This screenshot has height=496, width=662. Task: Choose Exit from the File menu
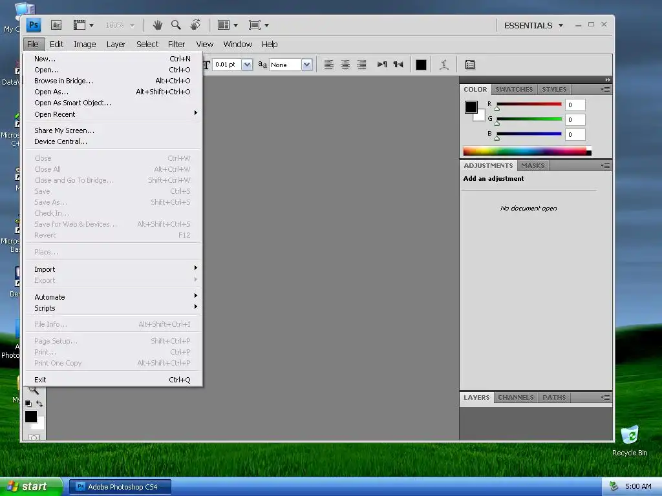(x=112, y=380)
